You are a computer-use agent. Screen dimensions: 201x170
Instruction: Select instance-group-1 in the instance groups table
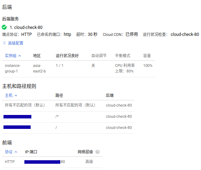tap(13, 68)
